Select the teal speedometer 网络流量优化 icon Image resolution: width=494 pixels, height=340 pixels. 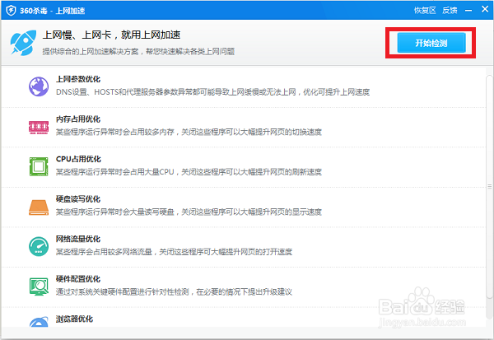coord(39,246)
